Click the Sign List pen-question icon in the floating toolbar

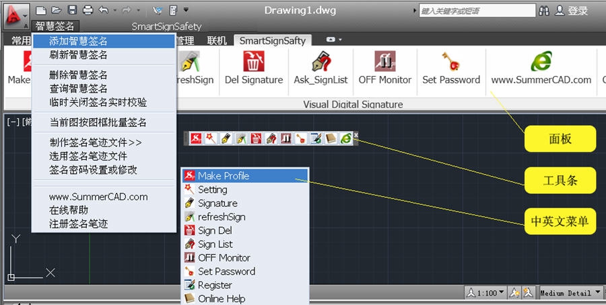271,138
